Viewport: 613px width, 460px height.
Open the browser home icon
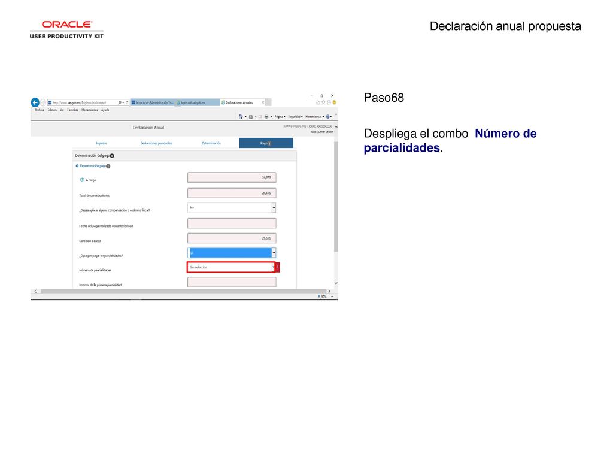click(318, 102)
